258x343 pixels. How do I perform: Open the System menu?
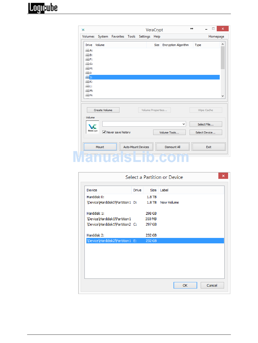[103, 36]
